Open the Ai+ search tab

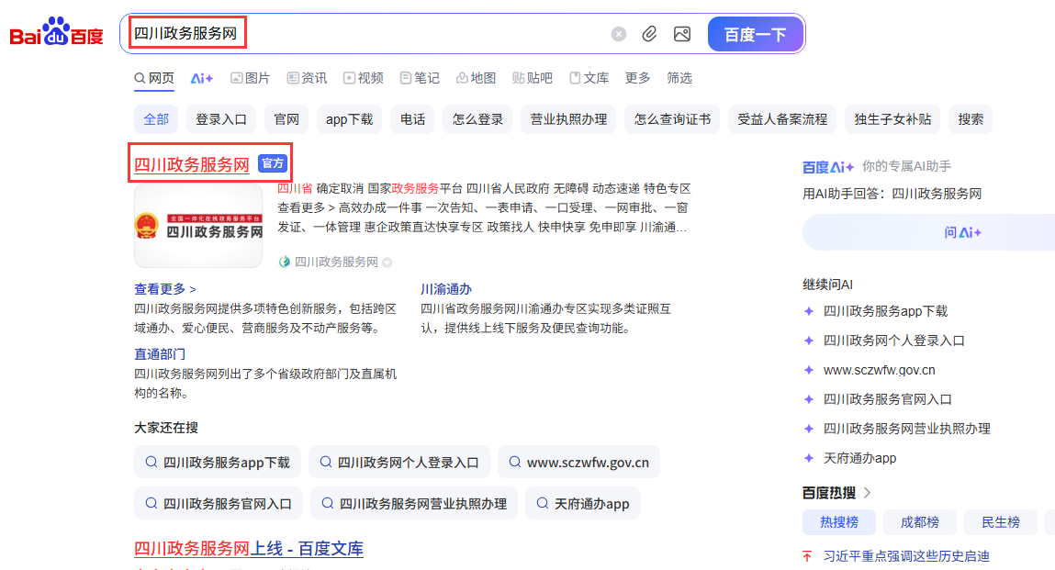click(202, 78)
